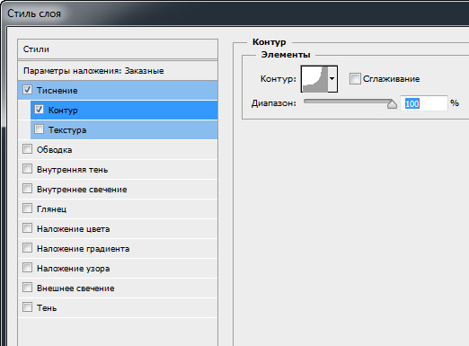Image resolution: width=469 pixels, height=346 pixels.
Task: Enable the Наложение цвета checkbox
Action: (27, 228)
